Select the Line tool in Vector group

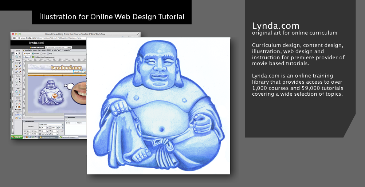coord(16,79)
